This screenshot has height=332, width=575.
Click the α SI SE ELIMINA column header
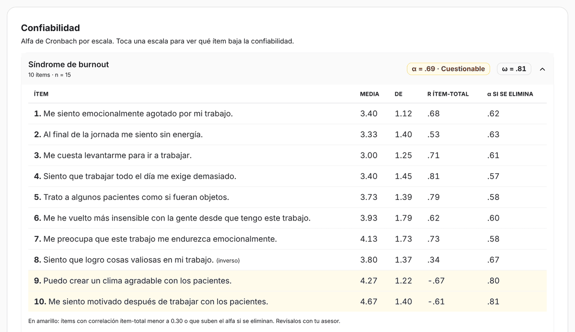click(510, 94)
